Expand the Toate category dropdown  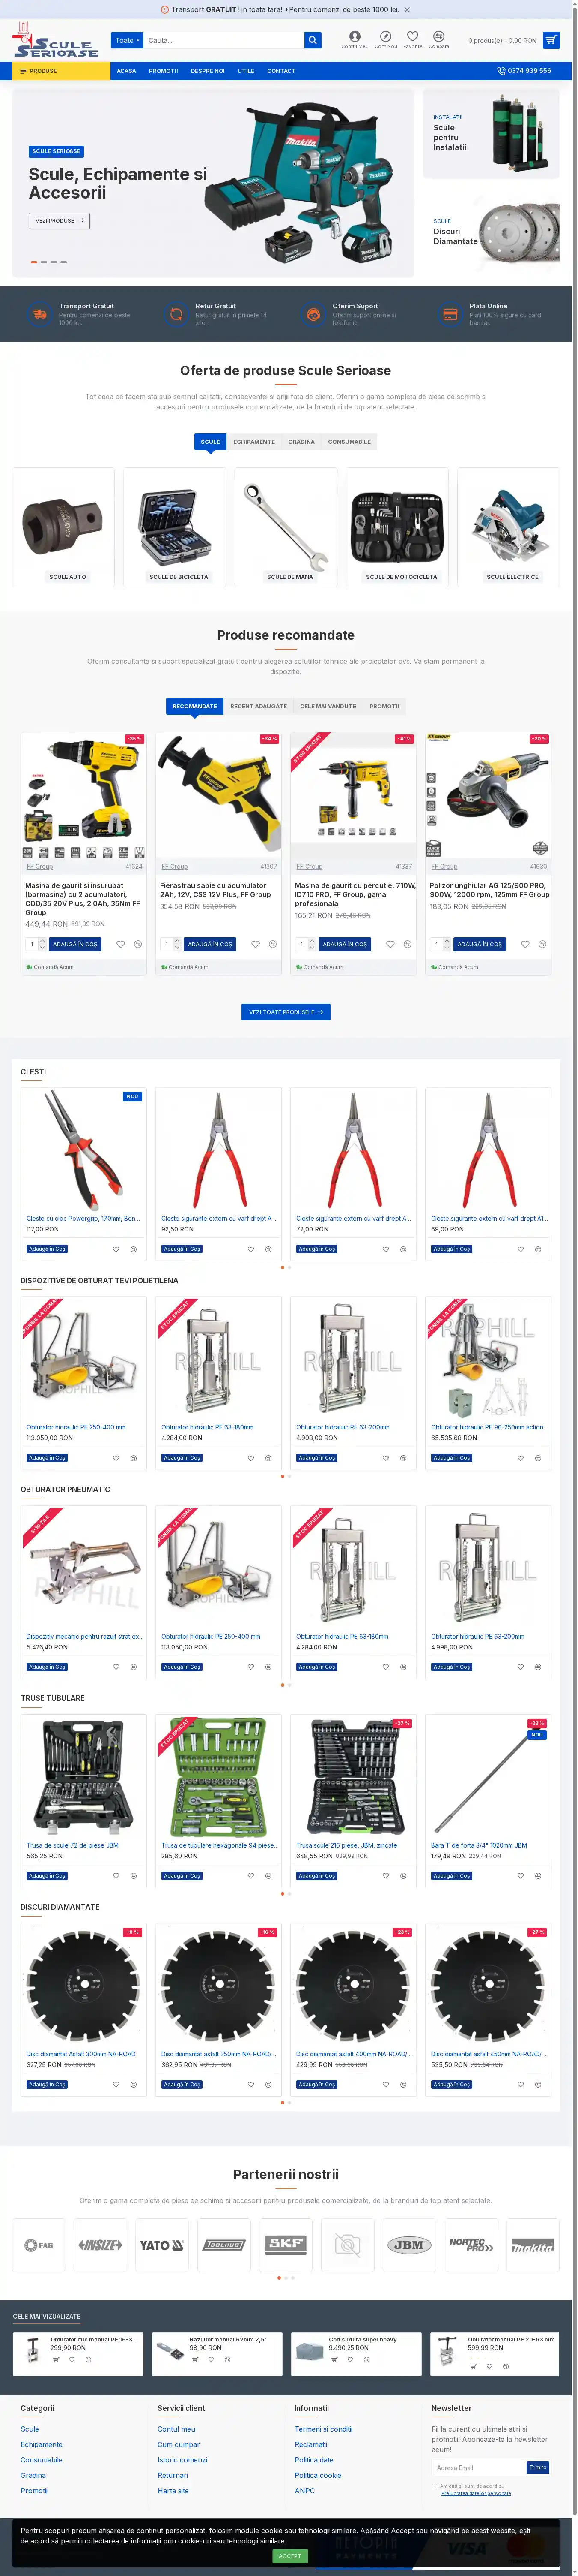click(127, 40)
